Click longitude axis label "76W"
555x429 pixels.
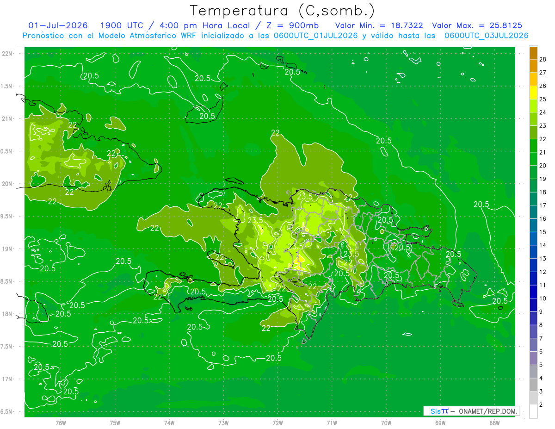click(61, 423)
